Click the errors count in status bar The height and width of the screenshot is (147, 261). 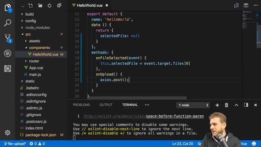click(33, 144)
